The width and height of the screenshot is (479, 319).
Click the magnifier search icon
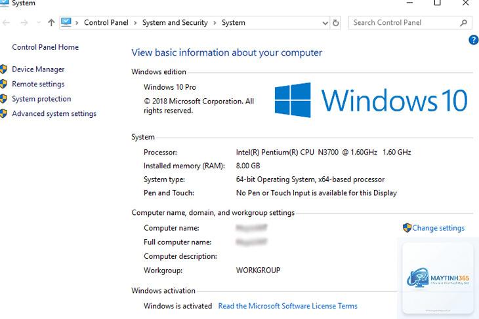pos(463,22)
